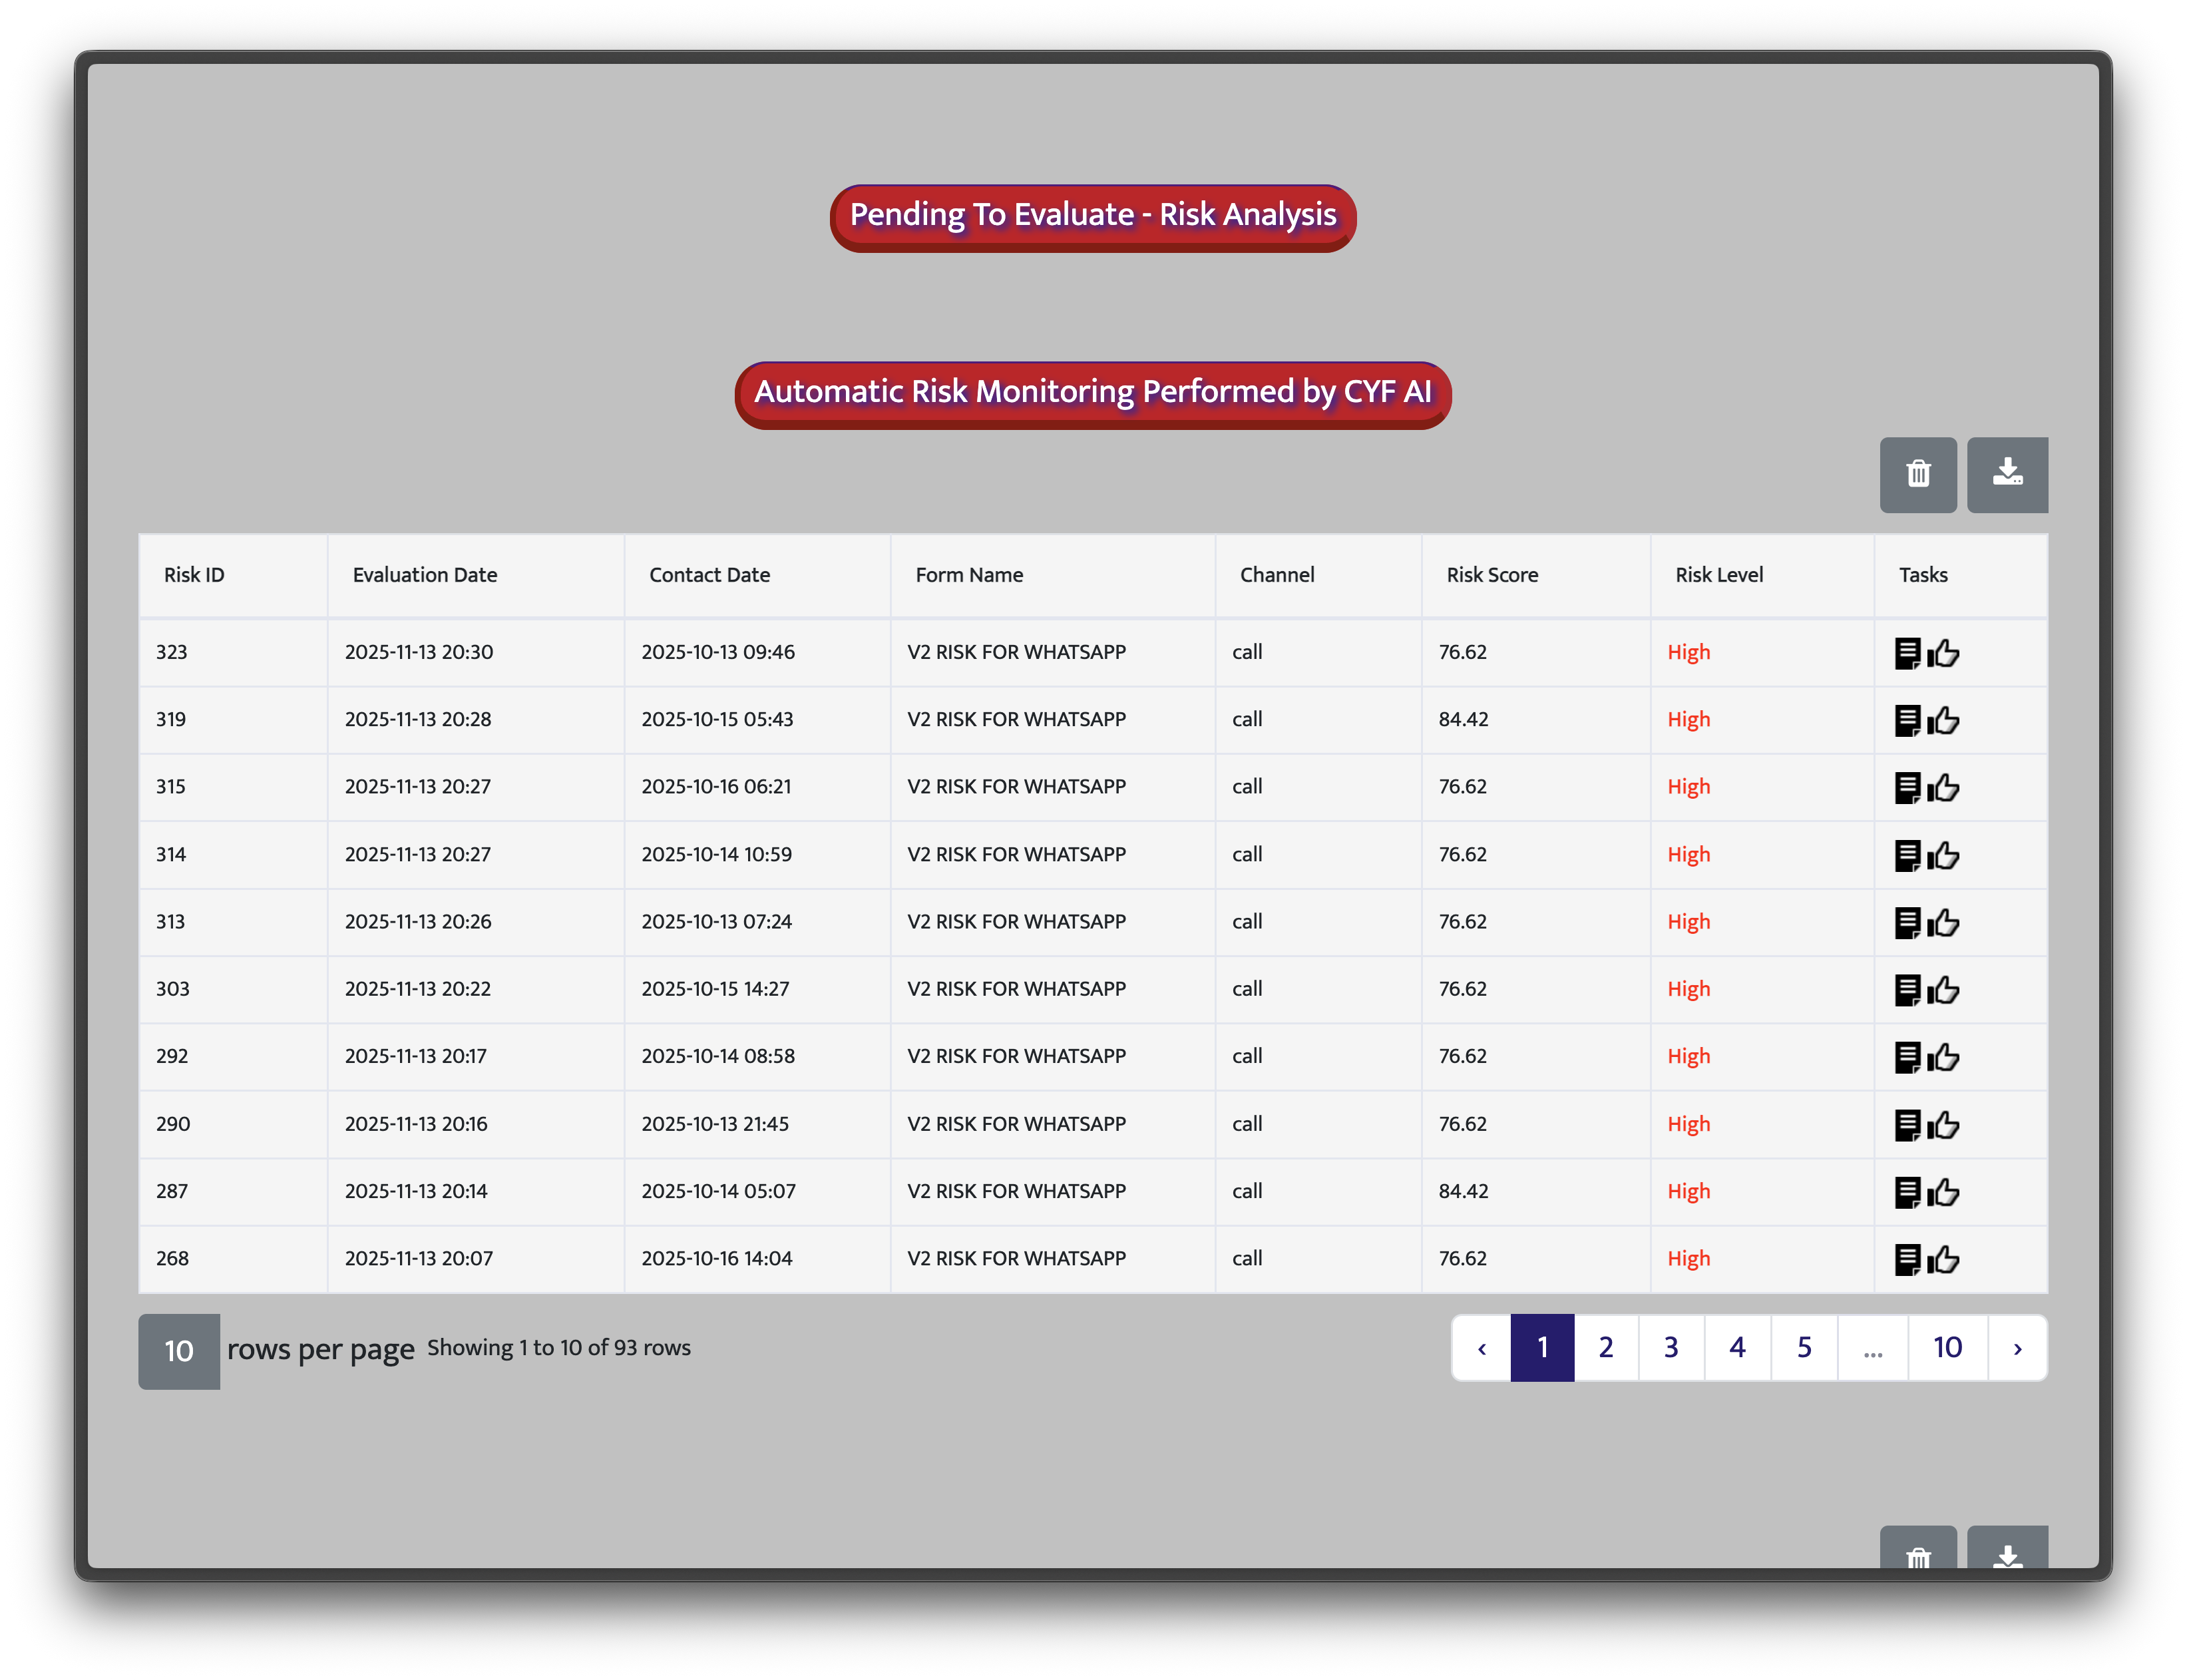2187x1680 pixels.
Task: Select page 4 in pagination
Action: (1737, 1348)
